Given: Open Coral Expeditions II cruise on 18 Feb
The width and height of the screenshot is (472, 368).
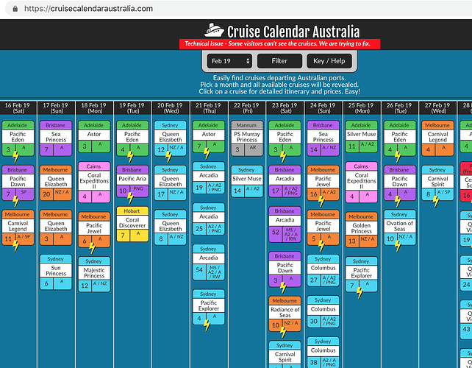Looking at the screenshot, I should [x=94, y=183].
